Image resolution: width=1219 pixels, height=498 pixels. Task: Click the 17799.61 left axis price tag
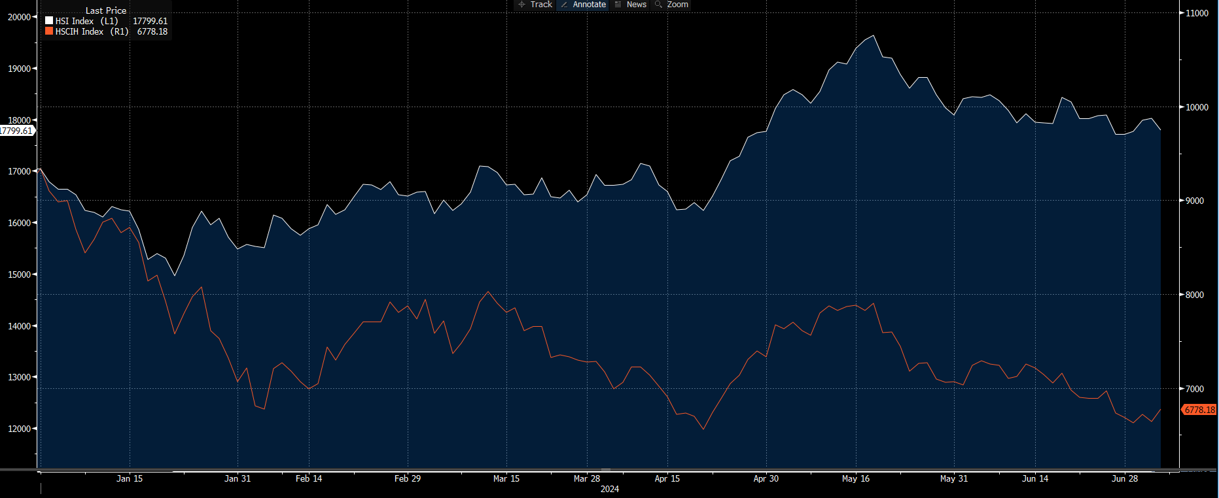(x=16, y=131)
